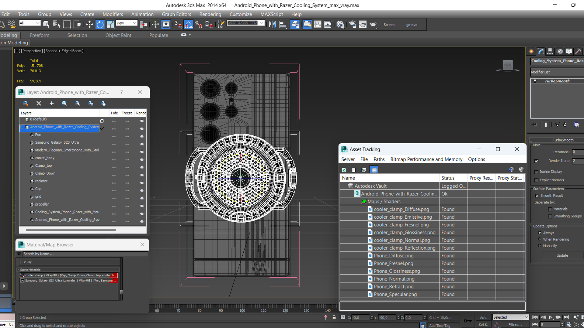Delete layer with X icon in Layer dialog
The image size is (584, 328).
(x=39, y=103)
